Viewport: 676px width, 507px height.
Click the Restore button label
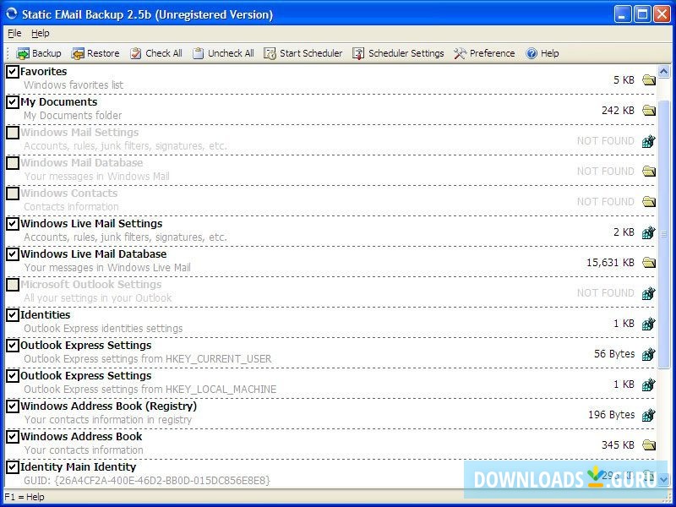click(x=103, y=53)
